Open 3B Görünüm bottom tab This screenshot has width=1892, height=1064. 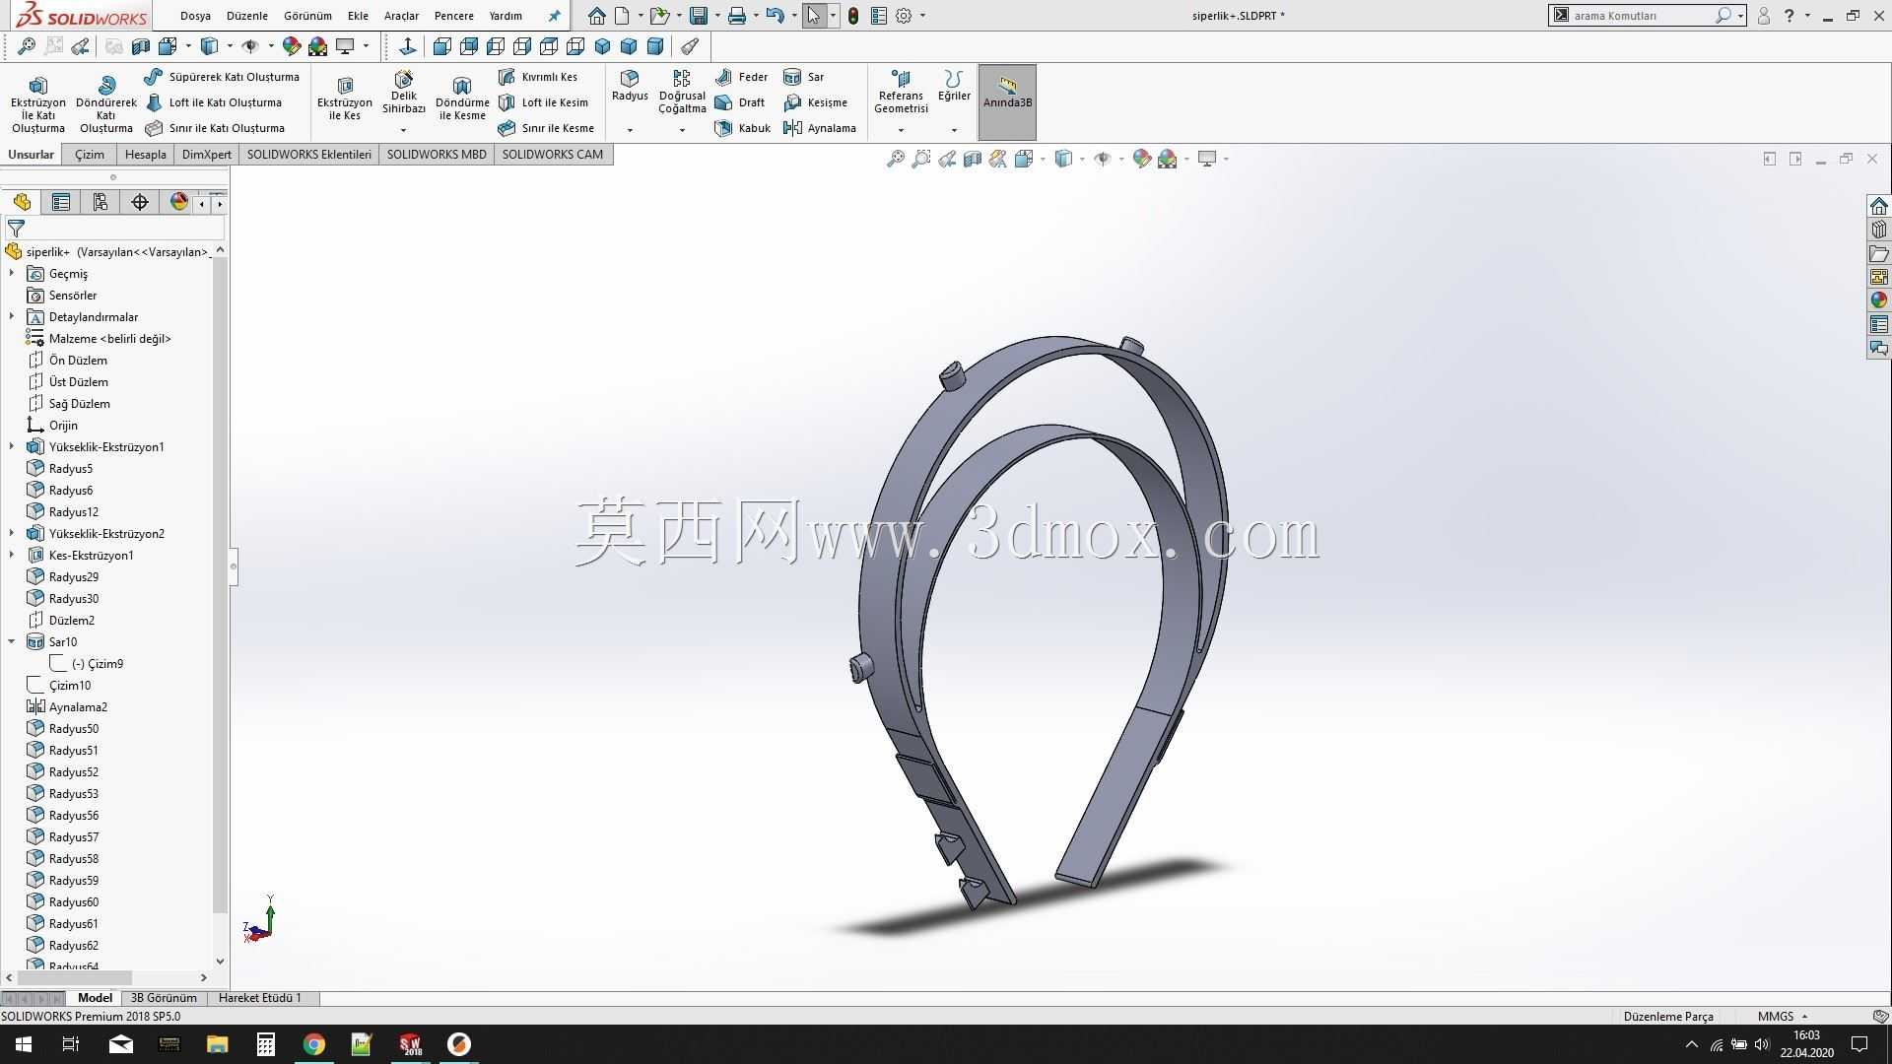click(x=164, y=998)
